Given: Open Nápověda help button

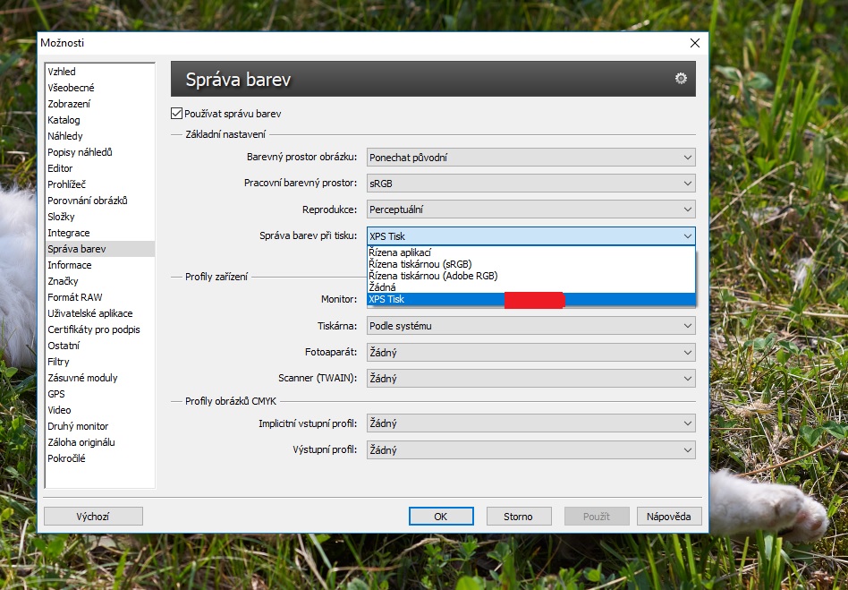Looking at the screenshot, I should coord(669,517).
